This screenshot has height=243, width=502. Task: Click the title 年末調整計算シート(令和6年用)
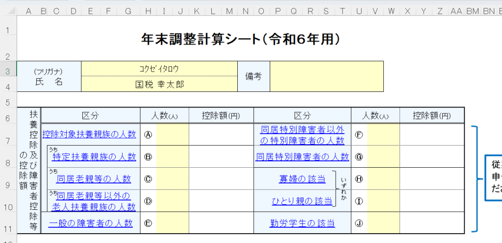pyautogui.click(x=240, y=39)
